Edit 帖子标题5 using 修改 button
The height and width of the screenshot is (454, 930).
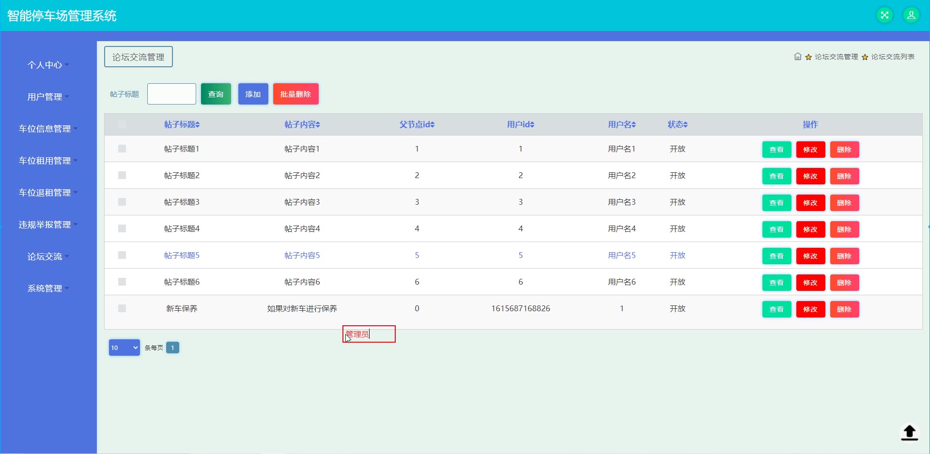pyautogui.click(x=811, y=256)
